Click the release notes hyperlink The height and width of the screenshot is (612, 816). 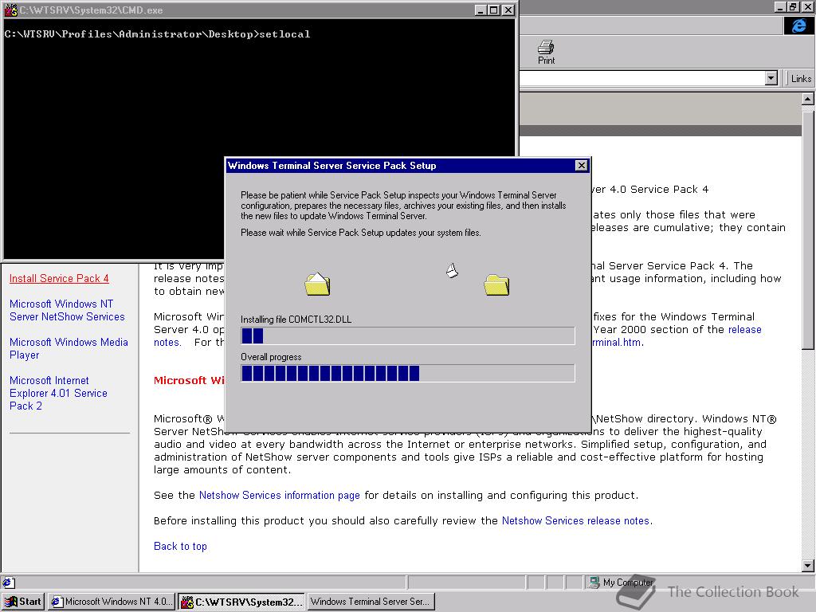pyautogui.click(x=744, y=329)
